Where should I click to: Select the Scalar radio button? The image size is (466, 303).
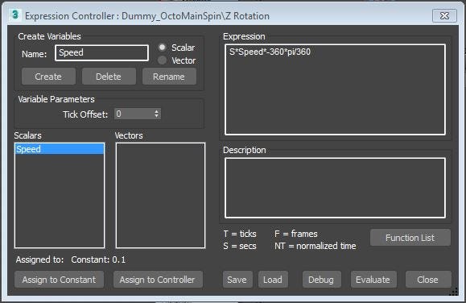162,48
